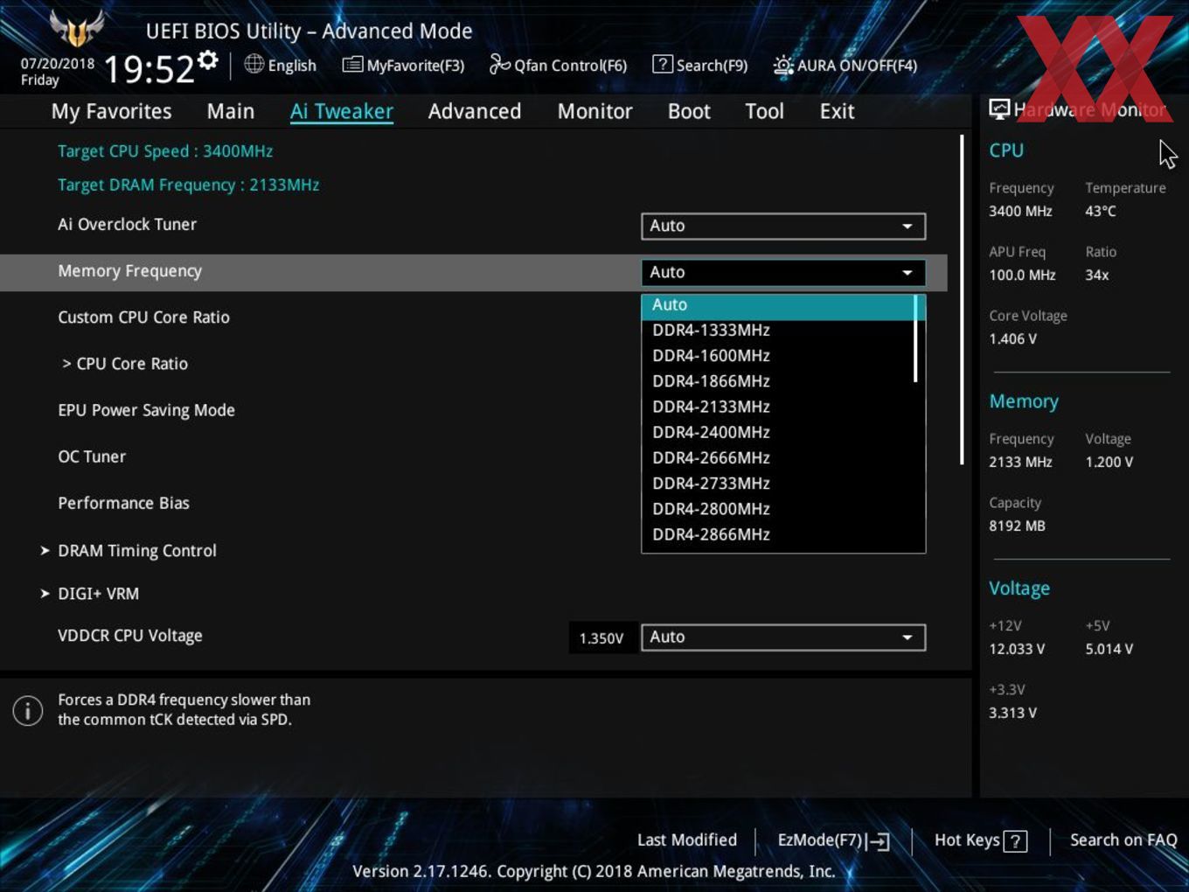Expand the CPU Core Ratio entry
This screenshot has height=892, width=1189.
[x=125, y=364]
